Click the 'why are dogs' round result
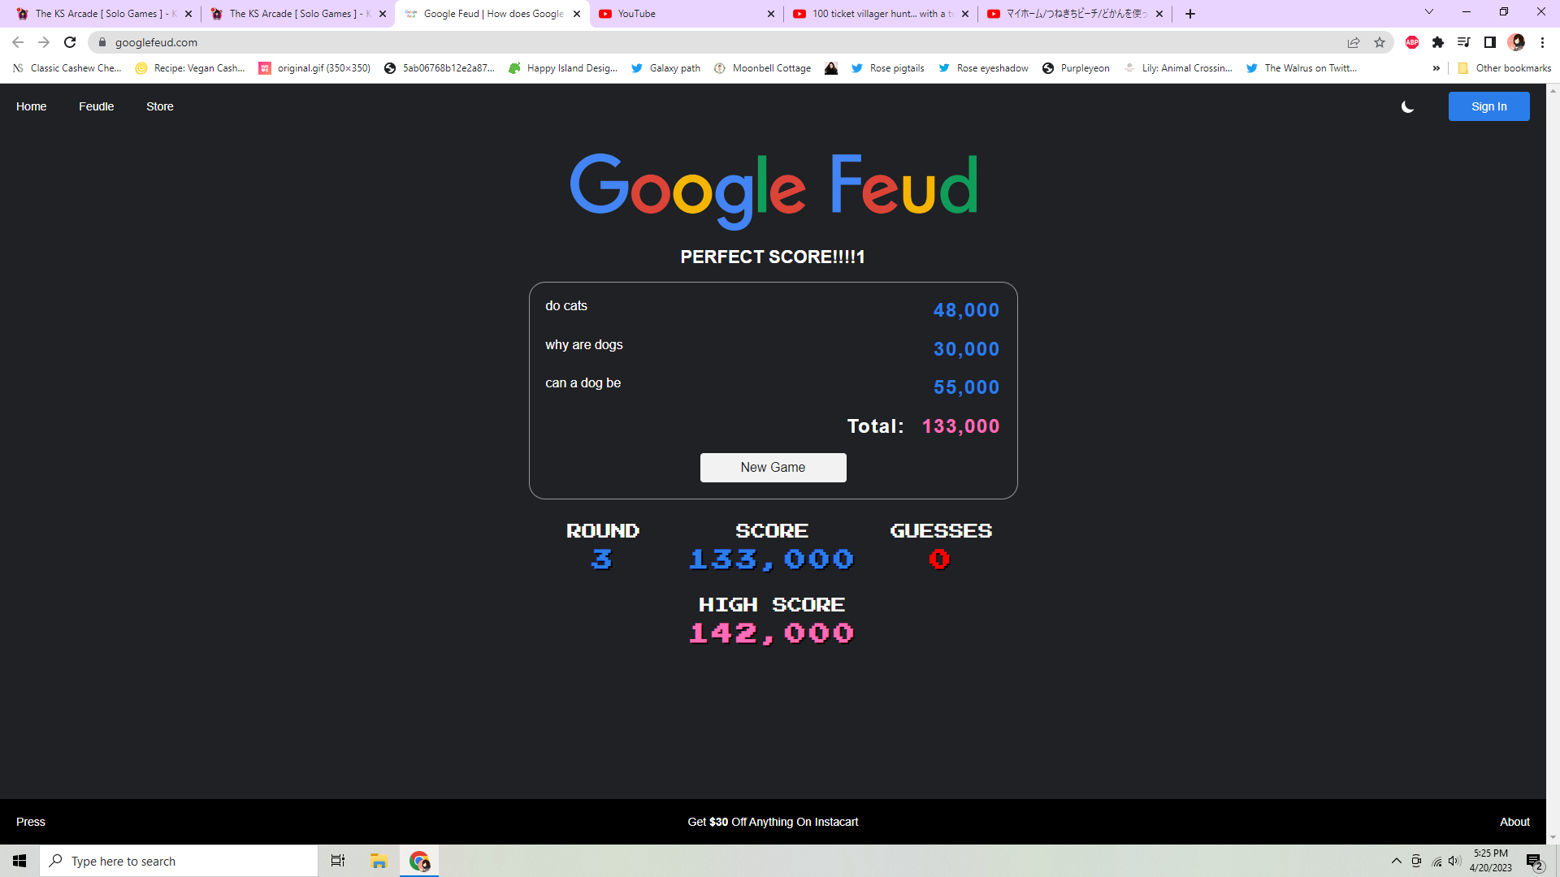This screenshot has width=1560, height=877. tap(773, 348)
